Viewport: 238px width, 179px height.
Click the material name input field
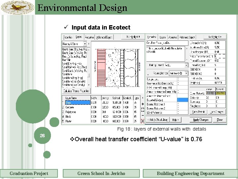[x=167, y=43]
